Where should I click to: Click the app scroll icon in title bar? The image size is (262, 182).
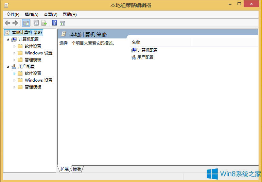click(x=6, y=5)
